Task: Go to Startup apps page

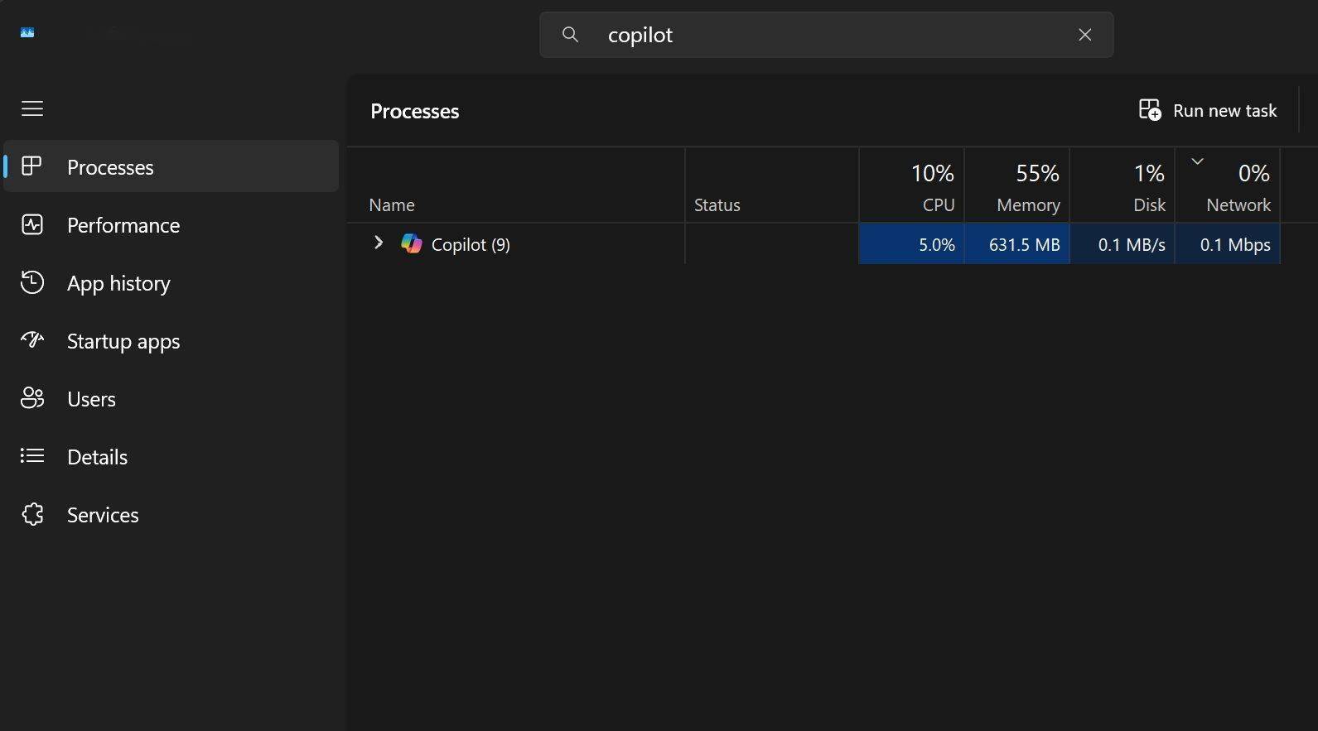Action: [x=171, y=341]
